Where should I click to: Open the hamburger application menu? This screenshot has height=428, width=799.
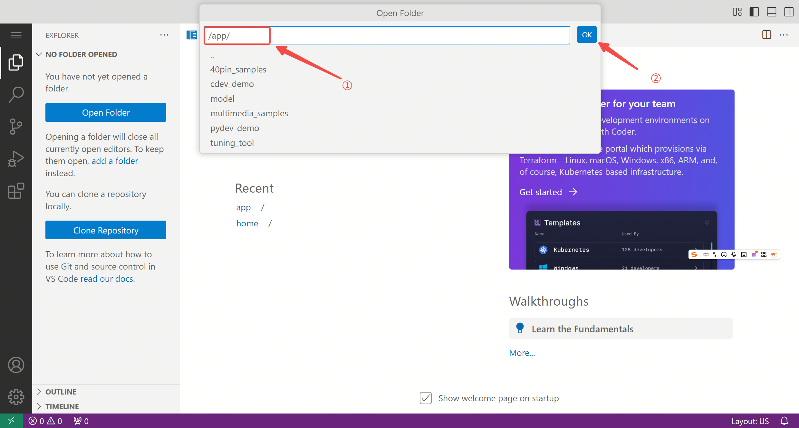tap(16, 35)
